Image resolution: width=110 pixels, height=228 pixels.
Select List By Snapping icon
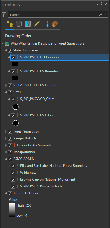46,24
